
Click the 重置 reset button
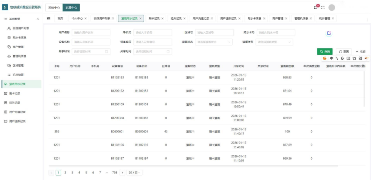(344, 52)
